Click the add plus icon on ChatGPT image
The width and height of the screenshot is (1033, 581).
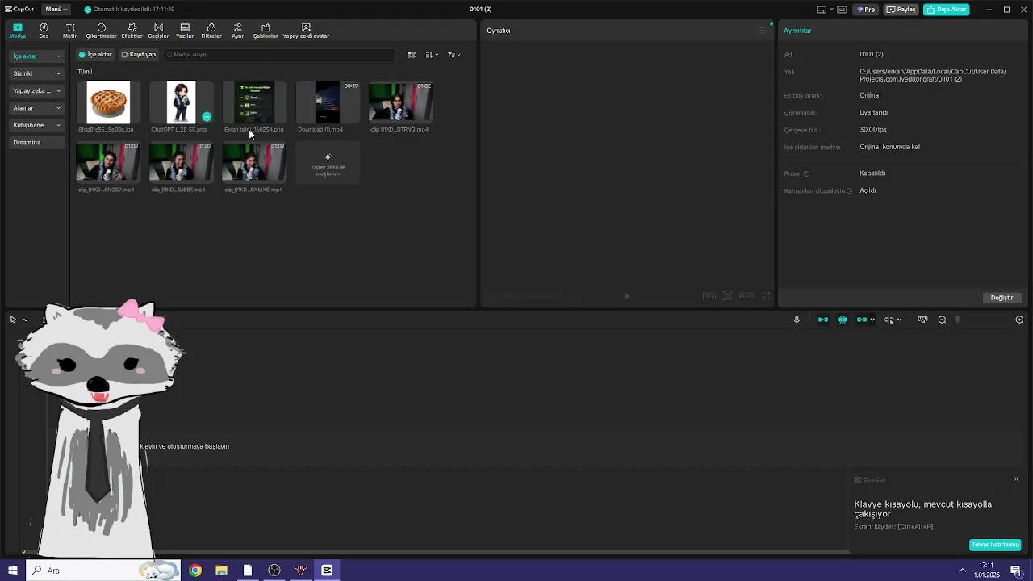[x=207, y=117]
